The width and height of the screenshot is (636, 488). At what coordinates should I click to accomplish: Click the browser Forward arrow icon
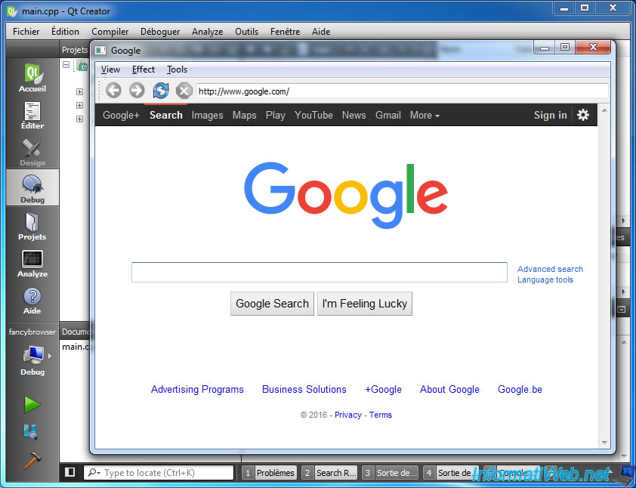[x=137, y=91]
